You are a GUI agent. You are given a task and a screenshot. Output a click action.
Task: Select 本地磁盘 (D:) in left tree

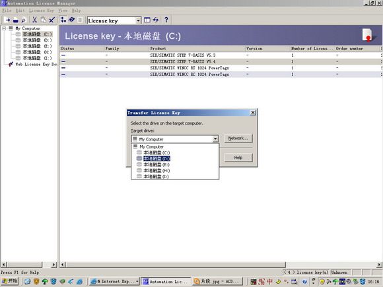point(38,40)
